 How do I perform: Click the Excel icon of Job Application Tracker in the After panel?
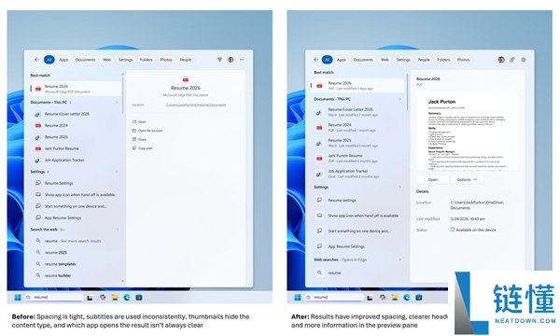click(x=319, y=174)
